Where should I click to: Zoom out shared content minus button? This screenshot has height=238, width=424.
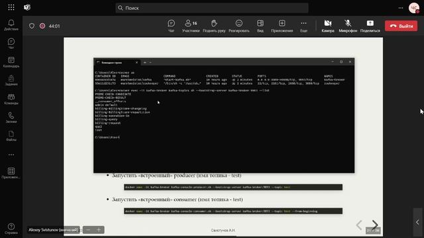click(x=88, y=230)
